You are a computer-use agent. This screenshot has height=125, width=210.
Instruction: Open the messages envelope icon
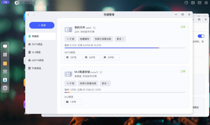[199, 3]
